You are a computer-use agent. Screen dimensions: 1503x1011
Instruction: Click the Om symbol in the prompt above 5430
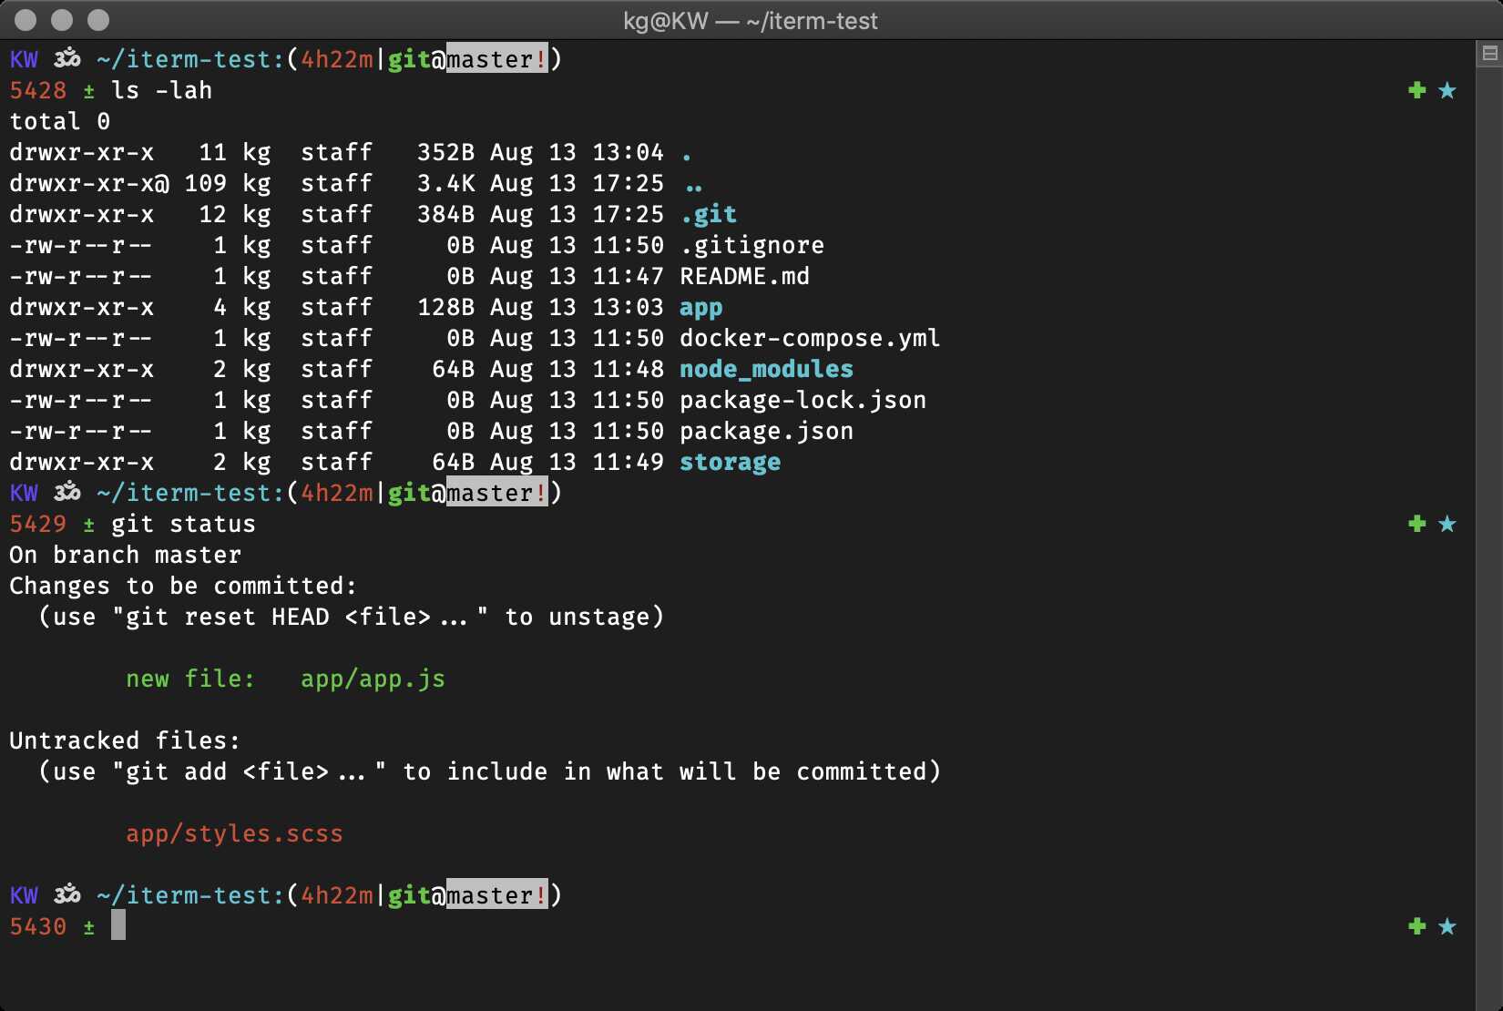pyautogui.click(x=66, y=895)
